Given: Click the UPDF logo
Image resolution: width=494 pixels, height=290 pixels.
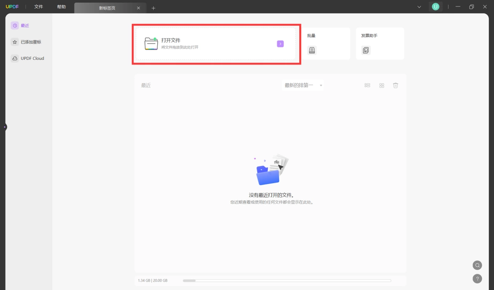Looking at the screenshot, I should point(13,7).
